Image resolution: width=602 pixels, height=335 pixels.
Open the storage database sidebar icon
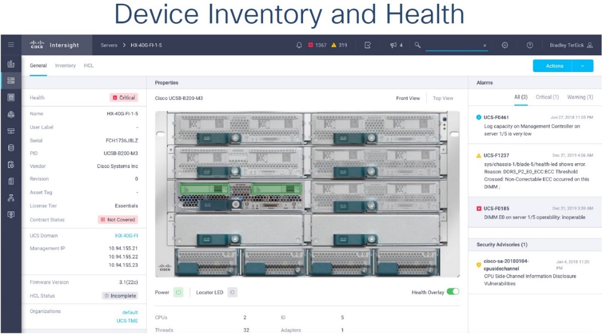11,148
